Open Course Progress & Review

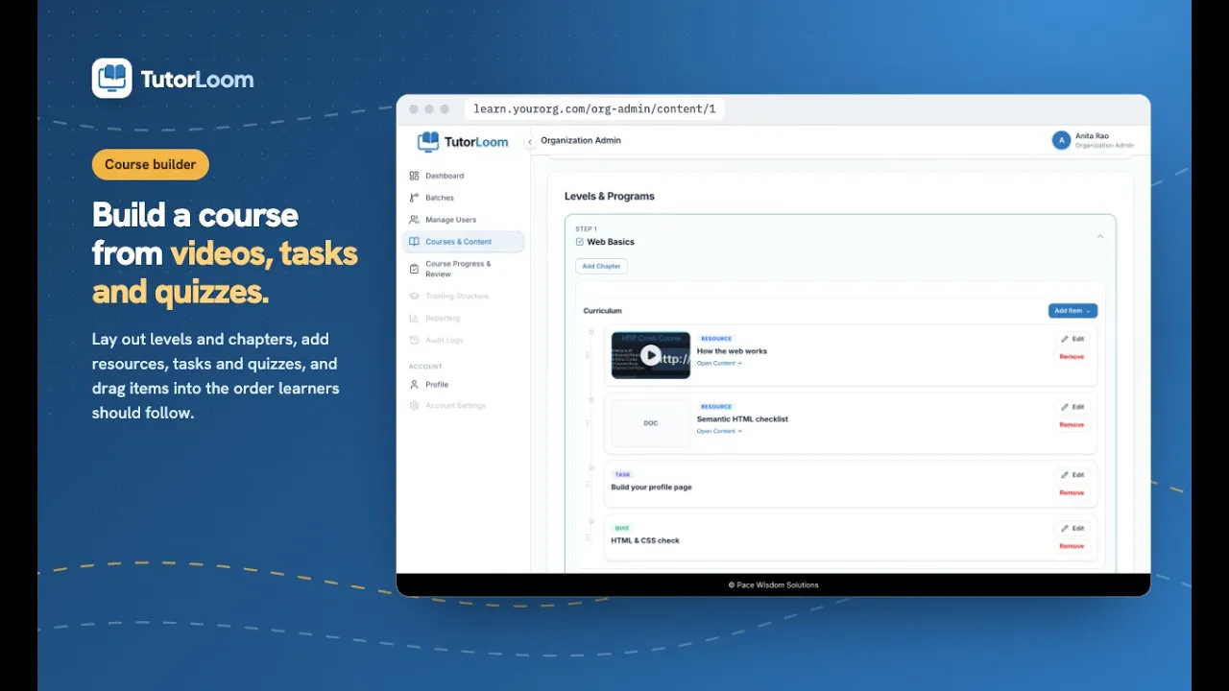pyautogui.click(x=463, y=269)
